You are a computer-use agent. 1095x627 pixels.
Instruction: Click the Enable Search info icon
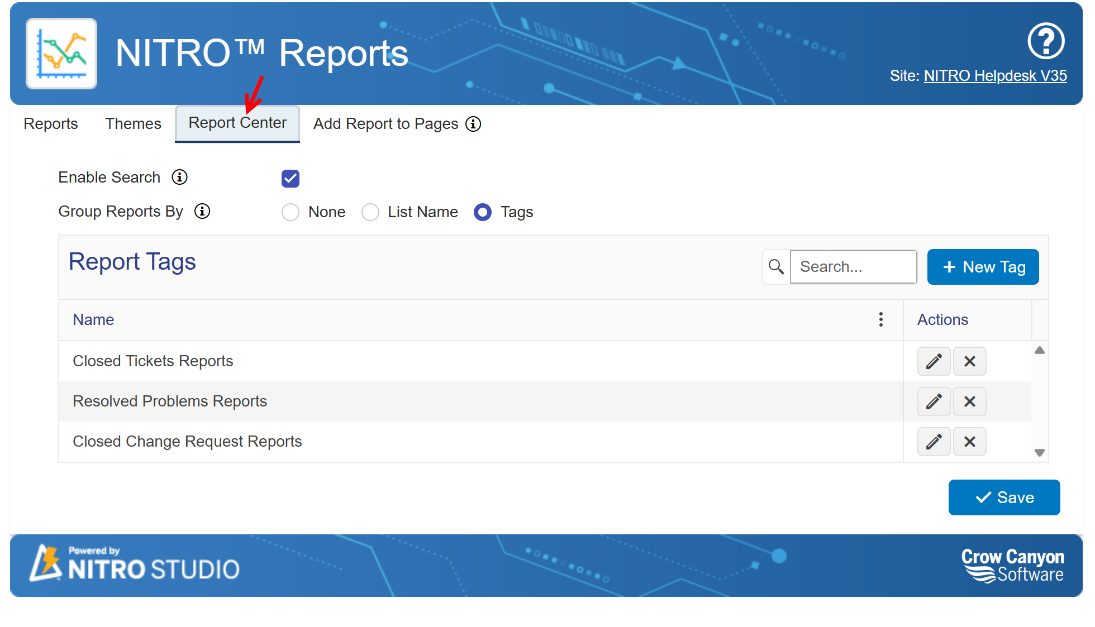tap(179, 177)
